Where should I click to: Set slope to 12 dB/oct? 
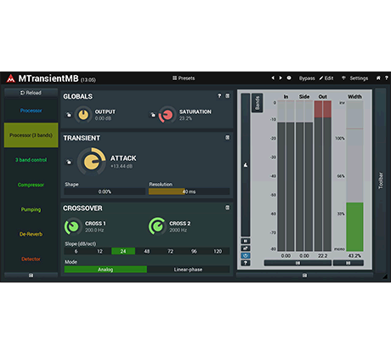[x=99, y=251]
